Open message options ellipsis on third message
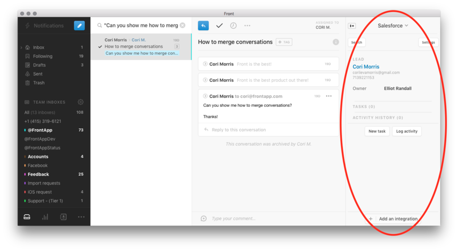458x251 pixels. [x=329, y=96]
